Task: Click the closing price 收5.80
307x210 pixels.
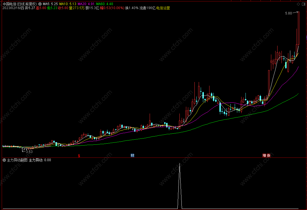Action: click(63, 8)
